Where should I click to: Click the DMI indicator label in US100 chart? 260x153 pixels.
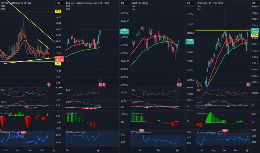[x=133, y=90]
